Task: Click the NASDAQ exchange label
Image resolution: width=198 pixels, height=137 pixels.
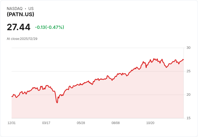Action: [15, 9]
